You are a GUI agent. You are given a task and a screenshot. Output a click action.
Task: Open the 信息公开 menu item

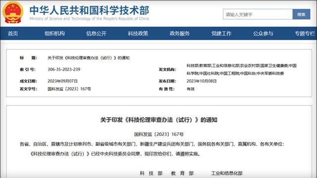click(96, 34)
